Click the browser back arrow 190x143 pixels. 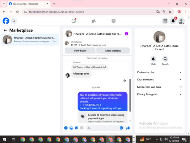point(4,12)
